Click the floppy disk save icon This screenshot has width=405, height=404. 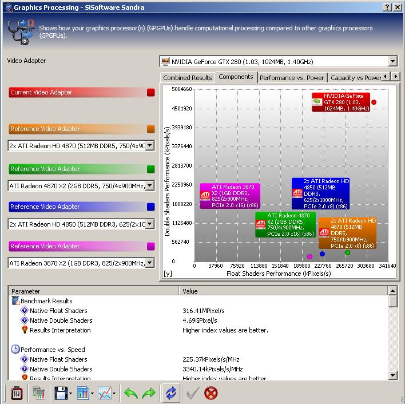pyautogui.click(x=61, y=393)
